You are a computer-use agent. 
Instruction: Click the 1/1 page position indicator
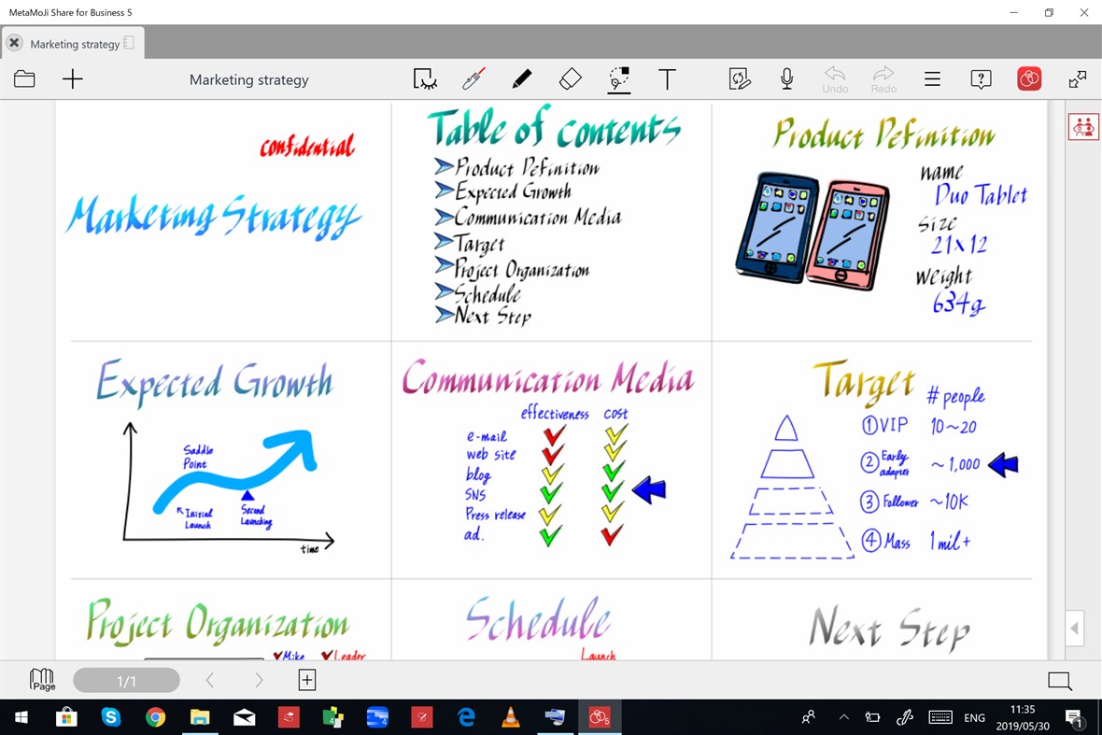coord(127,680)
